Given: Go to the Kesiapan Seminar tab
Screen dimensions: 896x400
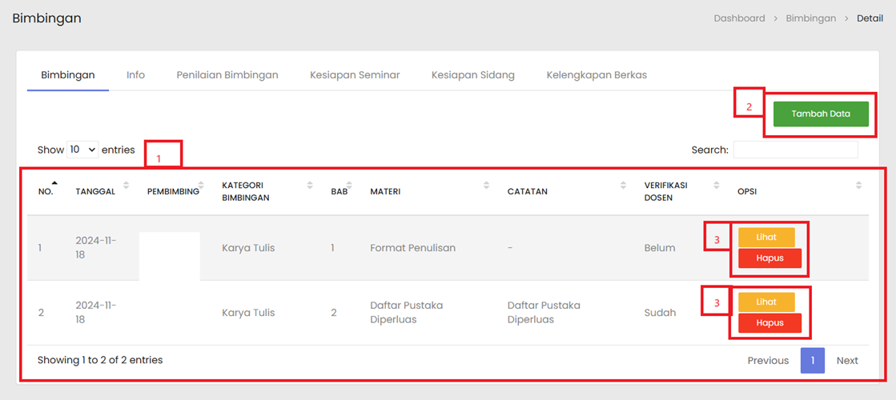Looking at the screenshot, I should [355, 75].
